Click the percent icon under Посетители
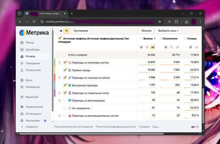Screen dimensions: 220x144 (172, 47)
